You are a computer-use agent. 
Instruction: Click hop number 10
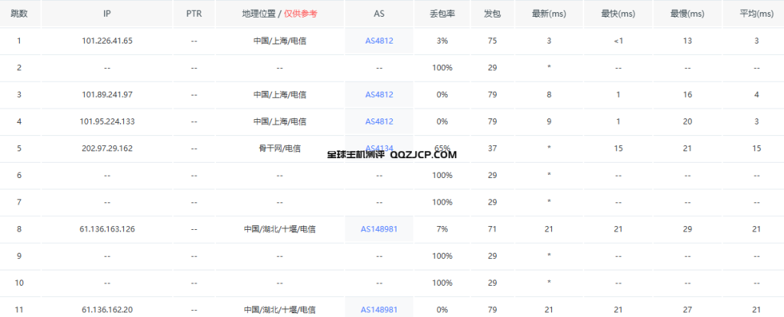[19, 283]
